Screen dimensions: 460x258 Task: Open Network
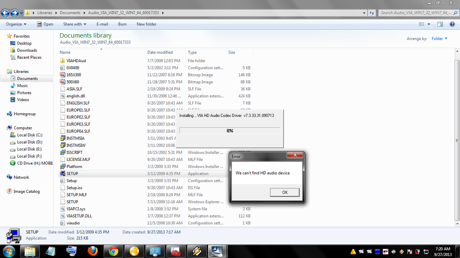tap(21, 177)
